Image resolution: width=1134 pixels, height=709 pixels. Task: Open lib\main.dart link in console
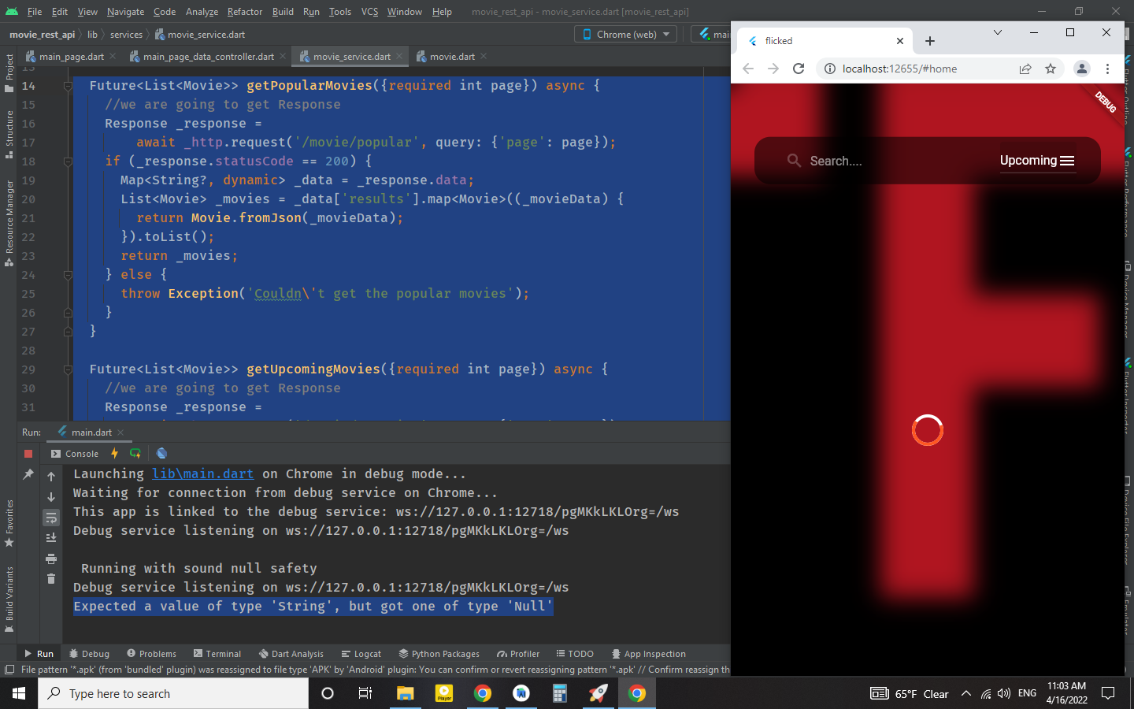(202, 473)
